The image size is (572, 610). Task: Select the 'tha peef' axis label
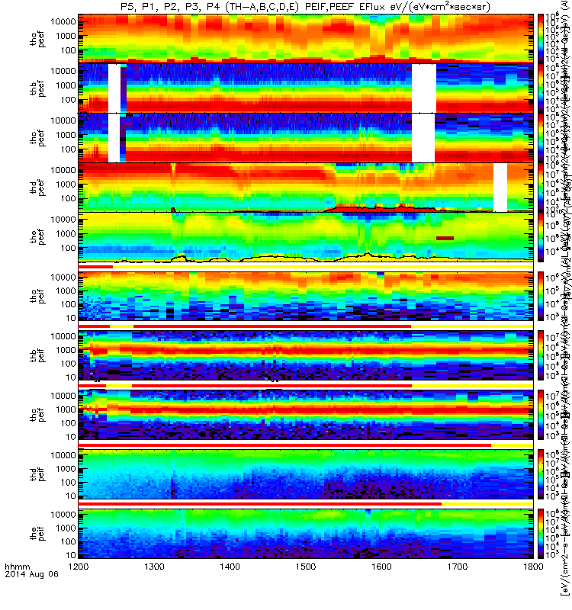37,39
